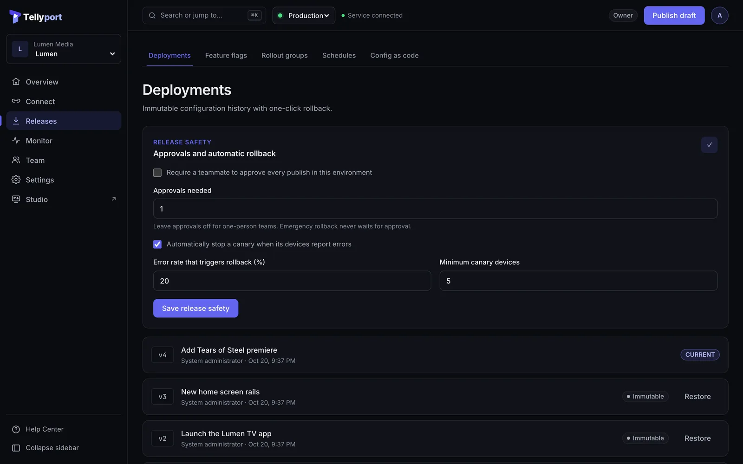Click the Publish draft button
The image size is (743, 464).
click(x=674, y=15)
